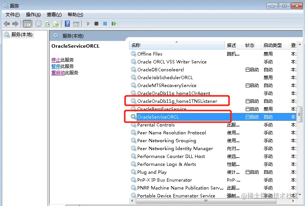Click the Back arrow toolbar icon
Screen dimensions: 305x206
coord(7,24)
